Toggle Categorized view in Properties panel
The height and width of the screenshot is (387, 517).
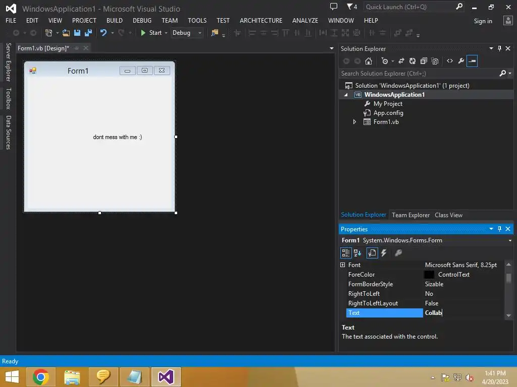345,253
